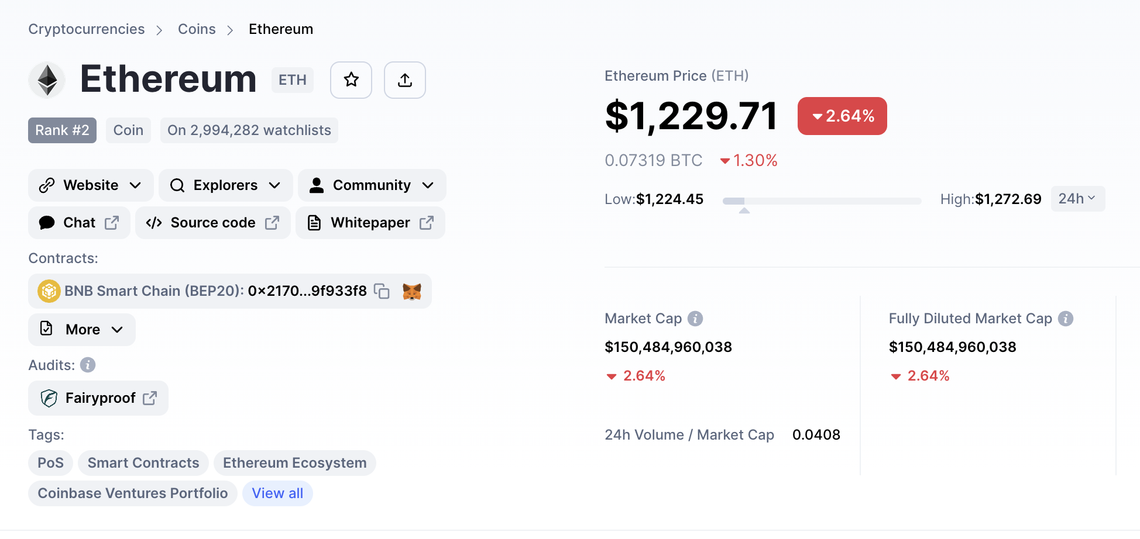The height and width of the screenshot is (539, 1140).
Task: Click the Rank #2 badge
Action: 62,130
